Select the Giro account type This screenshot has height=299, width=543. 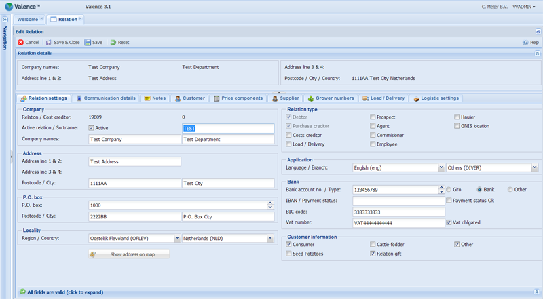449,190
